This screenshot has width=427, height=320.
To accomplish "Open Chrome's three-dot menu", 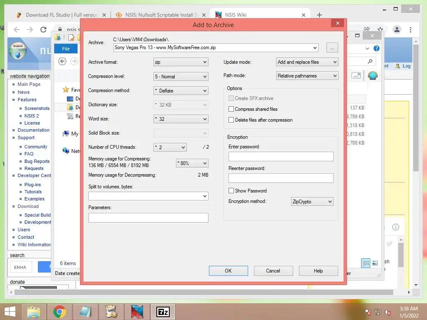I will point(410,30).
